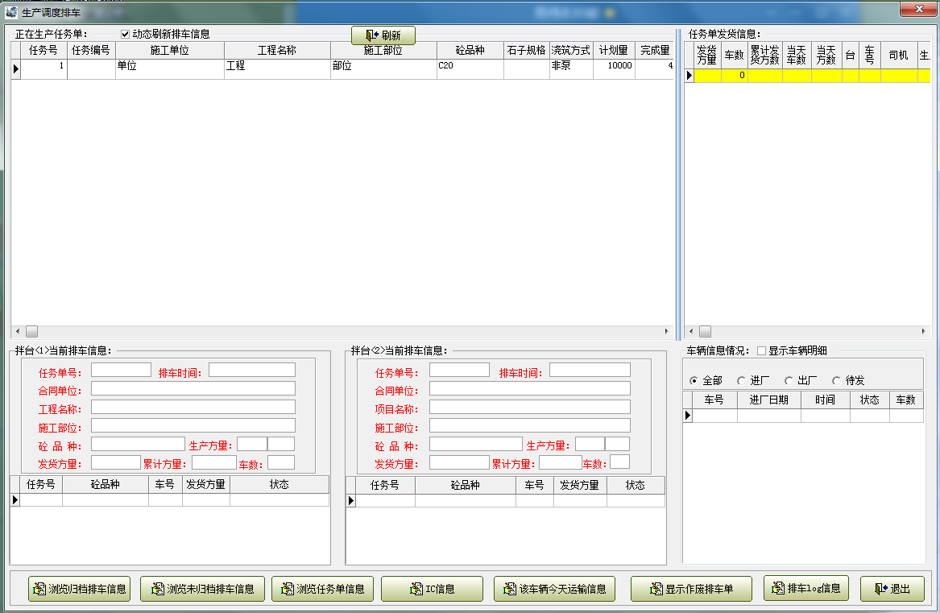Viewport: 940px width, 613px height.
Task: Click 显示作废排车单 button
Action: (x=691, y=589)
